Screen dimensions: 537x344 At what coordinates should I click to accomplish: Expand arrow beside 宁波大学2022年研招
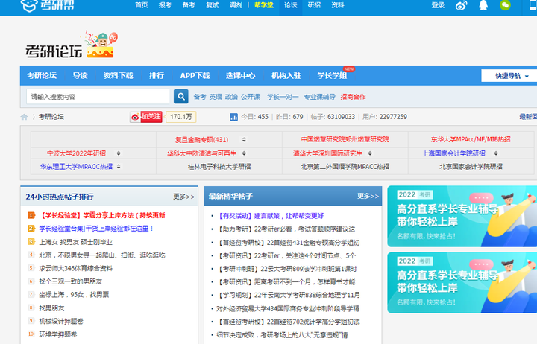(x=119, y=153)
